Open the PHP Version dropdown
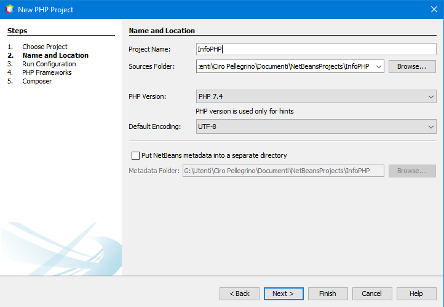The image size is (444, 307). [316, 96]
